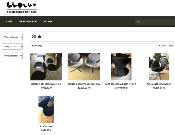The width and height of the screenshot is (175, 135).
Task: Expand the Vælg designer dropdown
Action: coord(12,56)
